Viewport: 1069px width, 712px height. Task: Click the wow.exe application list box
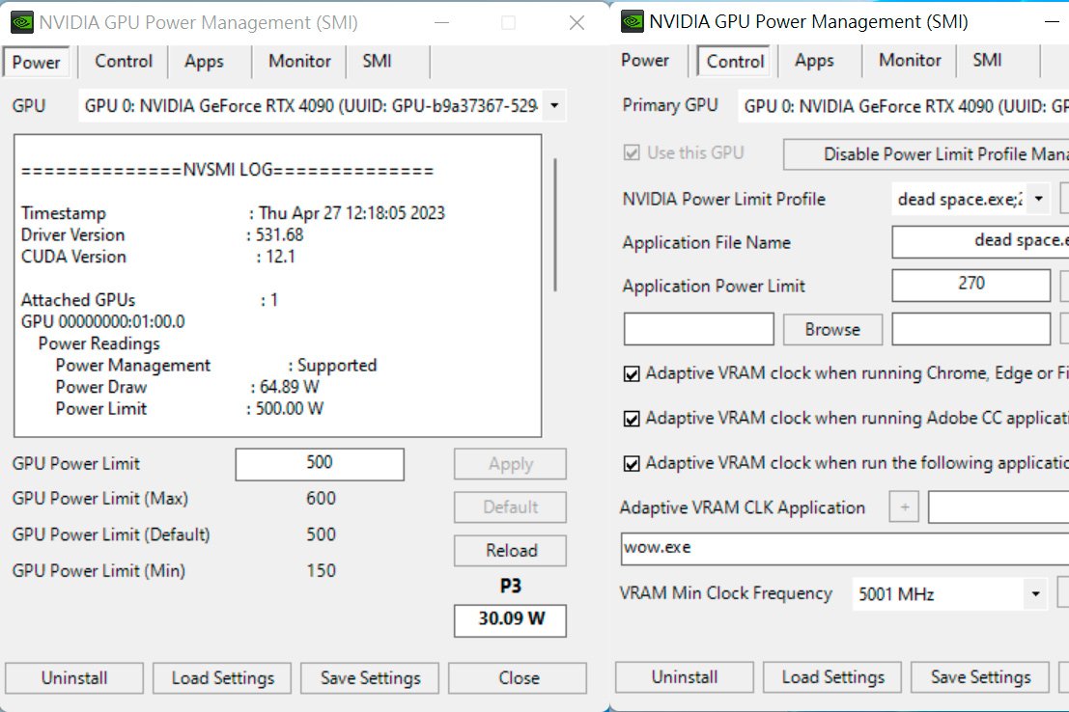[x=845, y=549]
